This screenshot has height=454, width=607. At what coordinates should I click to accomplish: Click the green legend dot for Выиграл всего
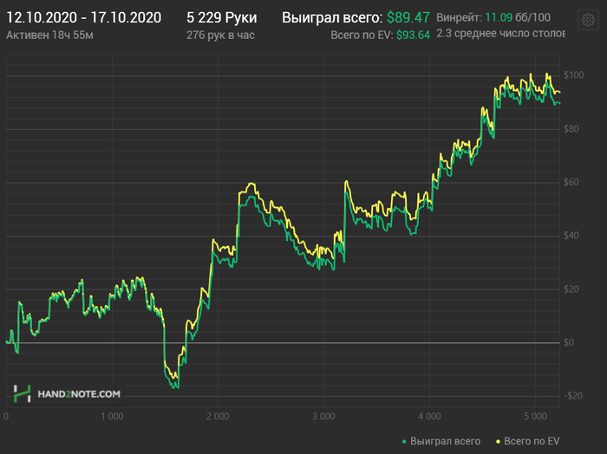pyautogui.click(x=404, y=442)
